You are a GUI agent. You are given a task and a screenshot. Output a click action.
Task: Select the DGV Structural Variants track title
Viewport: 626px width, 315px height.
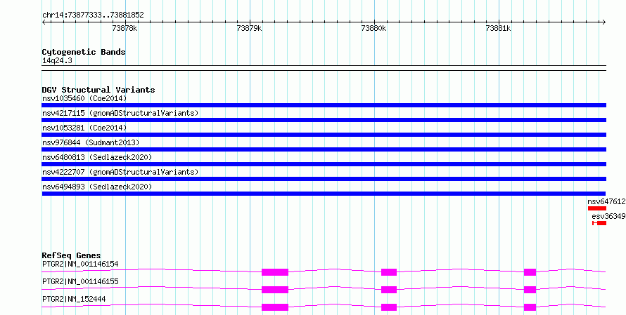98,90
